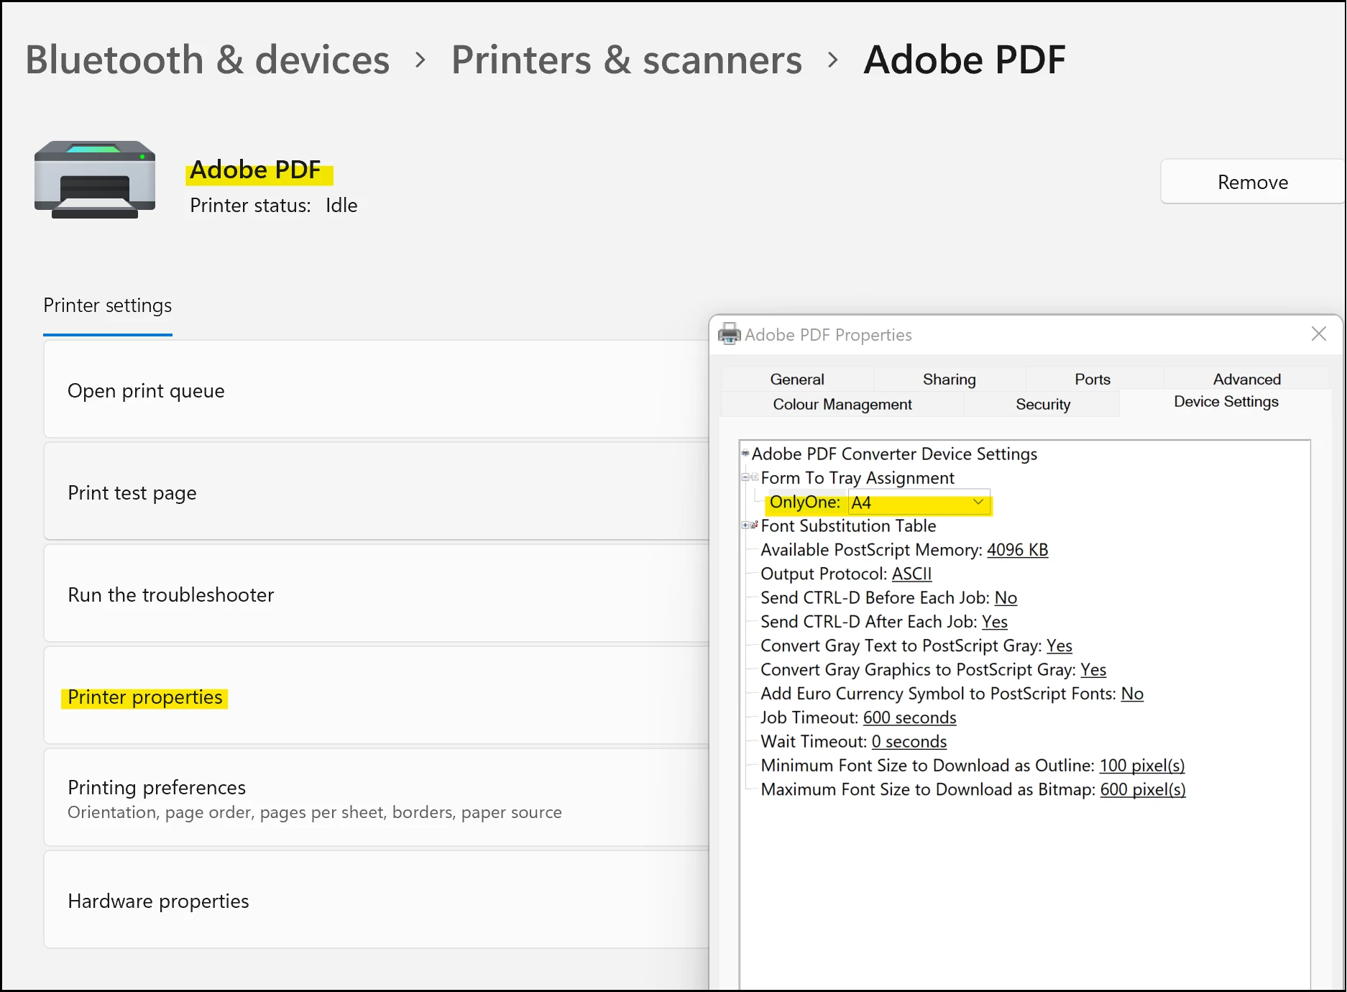
Task: Collapse the Form To Tray Assignment node
Action: [x=745, y=477]
